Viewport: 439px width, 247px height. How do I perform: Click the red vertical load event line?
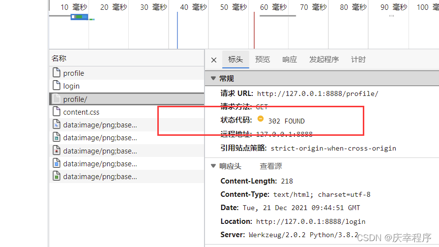coord(254,31)
